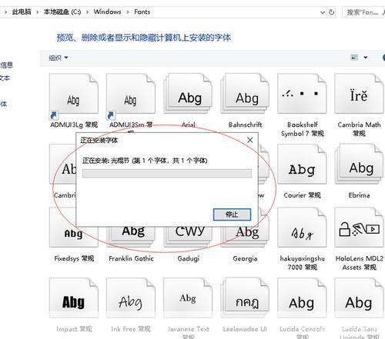Open the Bahnschrift font family icon
Image resolution: width=385 pixels, height=339 pixels.
[245, 94]
